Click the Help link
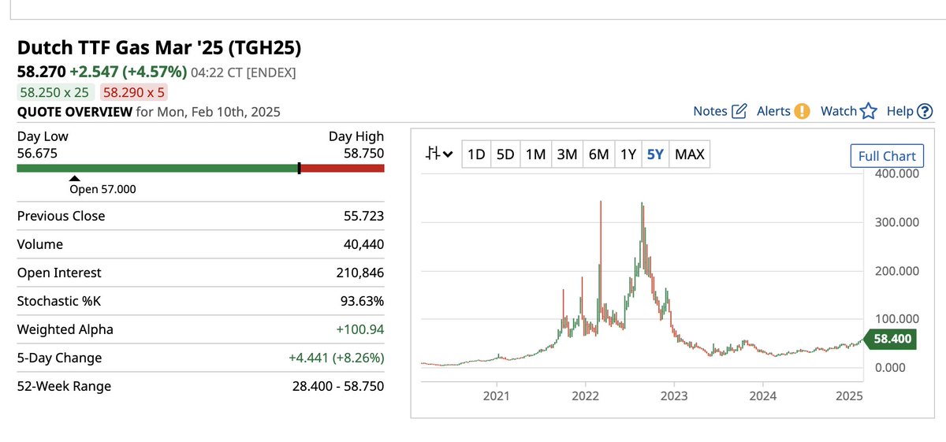This screenshot has width=946, height=442. [899, 111]
